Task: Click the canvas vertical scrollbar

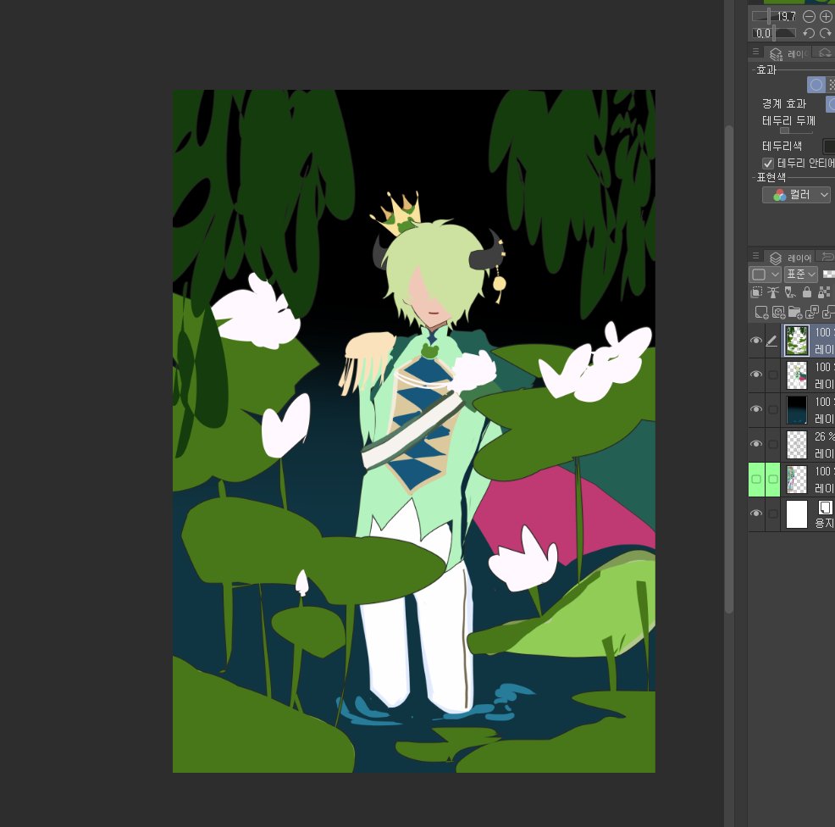Action: 729,369
